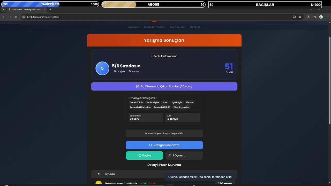
Task: Reload the page with the refresh icon
Action: pyautogui.click(x=16, y=17)
